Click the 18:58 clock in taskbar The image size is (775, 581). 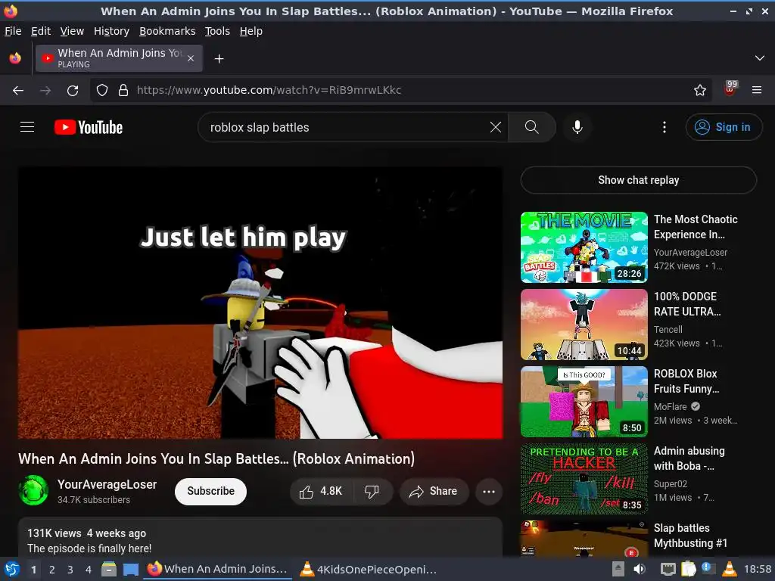click(757, 569)
